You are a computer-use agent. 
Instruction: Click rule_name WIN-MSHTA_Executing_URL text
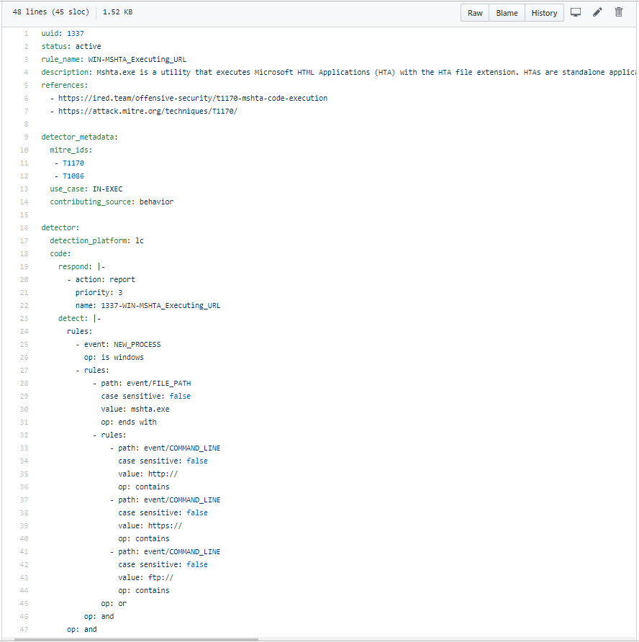pyautogui.click(x=137, y=59)
